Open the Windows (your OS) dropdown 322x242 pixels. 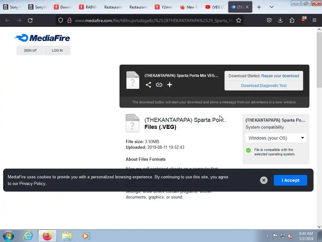pos(276,138)
